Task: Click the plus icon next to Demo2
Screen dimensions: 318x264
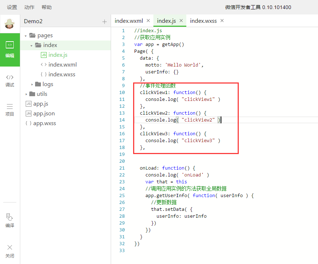Action: tap(105, 22)
